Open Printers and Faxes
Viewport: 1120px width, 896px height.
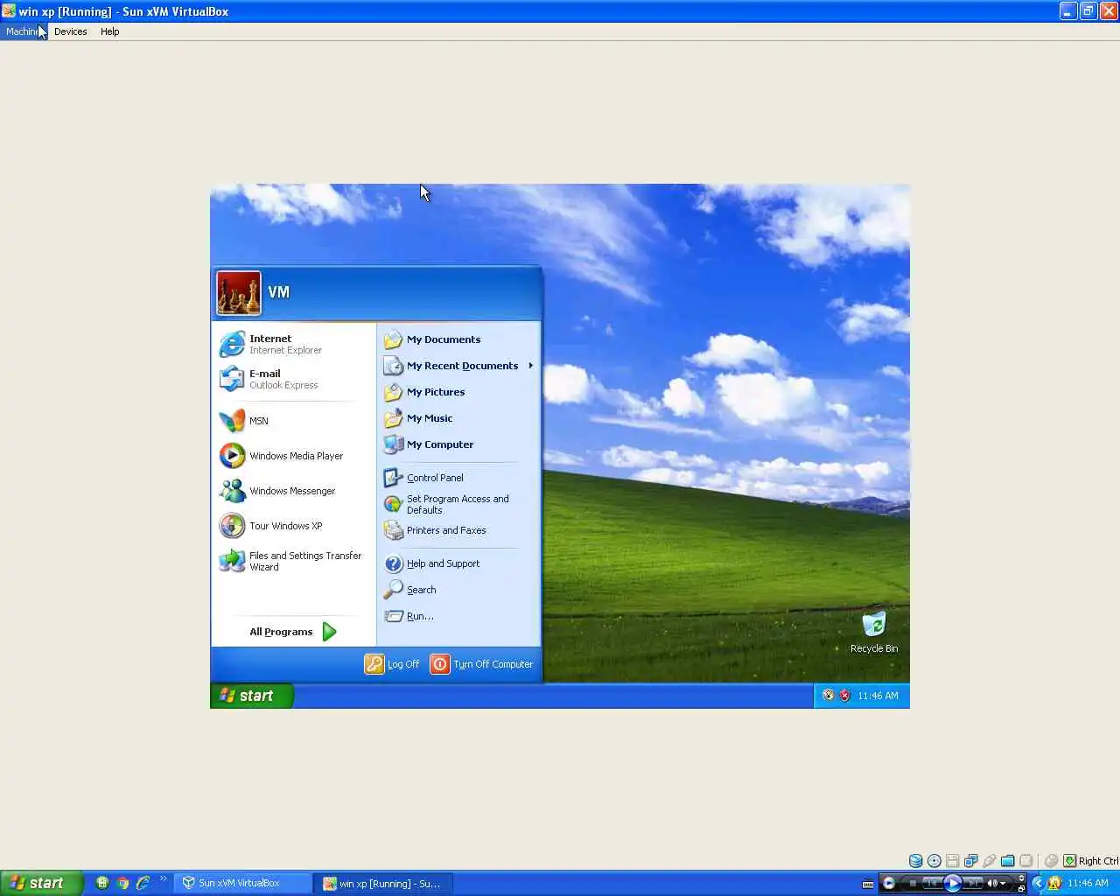459,530
